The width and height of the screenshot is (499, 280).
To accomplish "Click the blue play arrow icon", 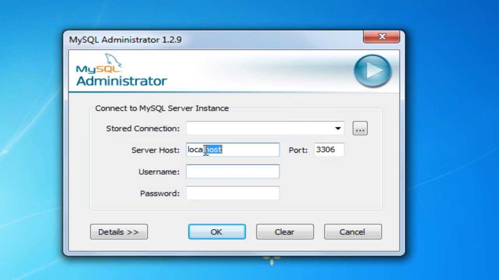I will pos(372,71).
